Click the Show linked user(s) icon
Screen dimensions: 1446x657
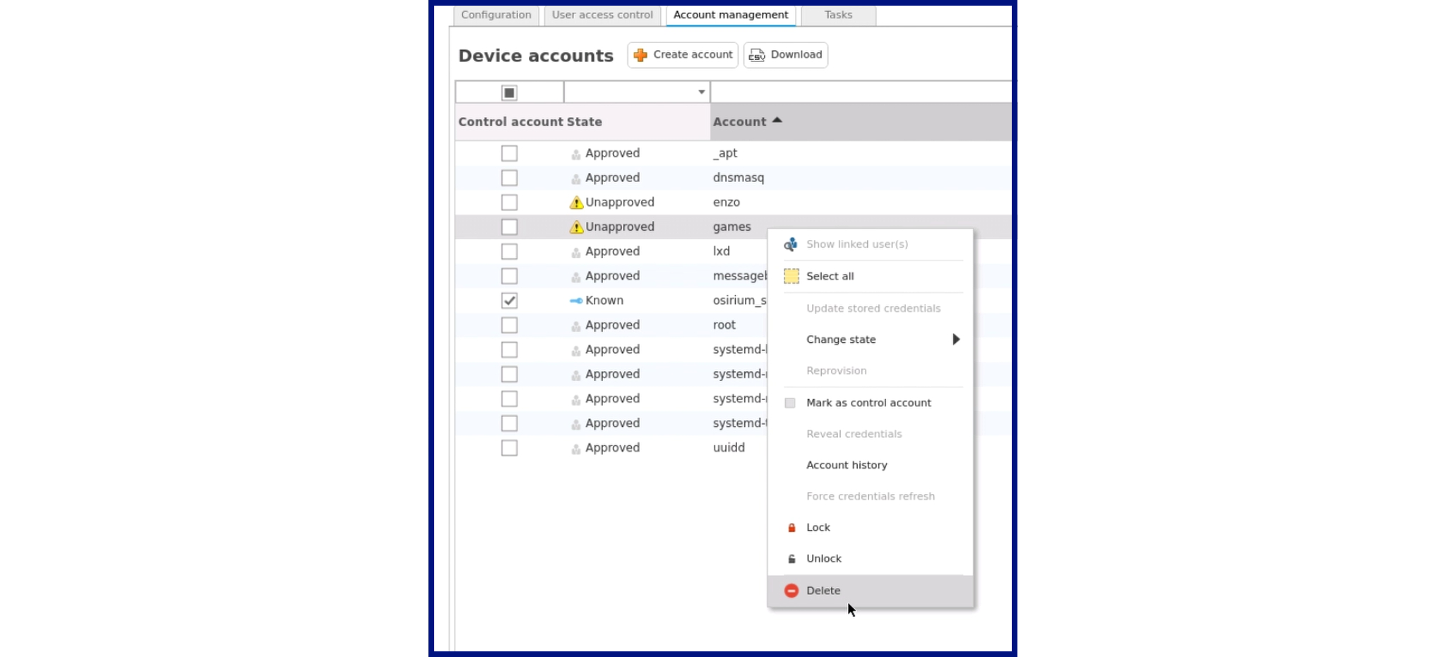[791, 244]
